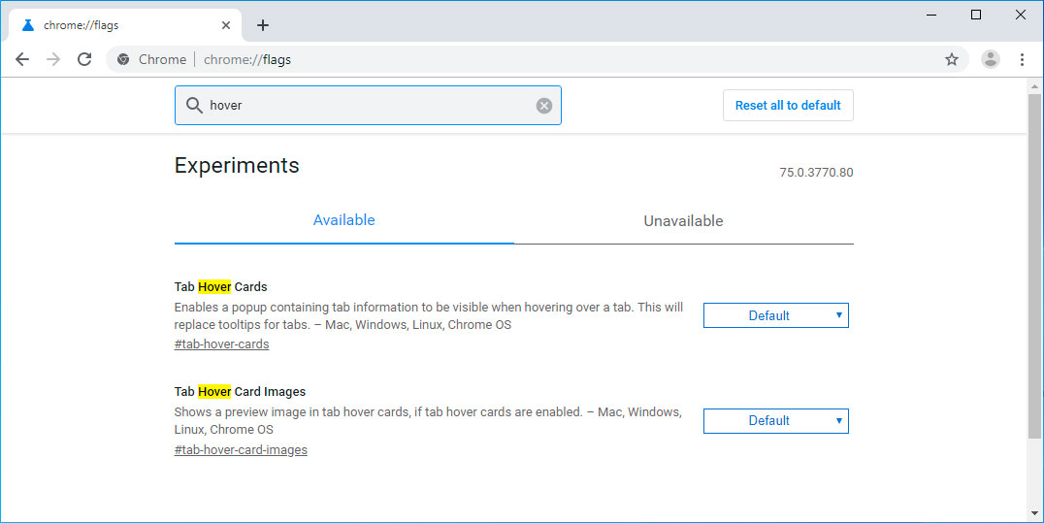Open Tab Hover Cards Default dropdown
1044x523 pixels.
click(x=775, y=315)
